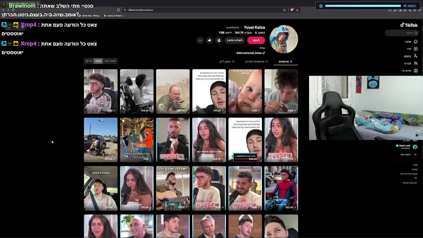Switch to the Videos tab (סרטונים)
The image size is (423, 238).
coord(286,61)
